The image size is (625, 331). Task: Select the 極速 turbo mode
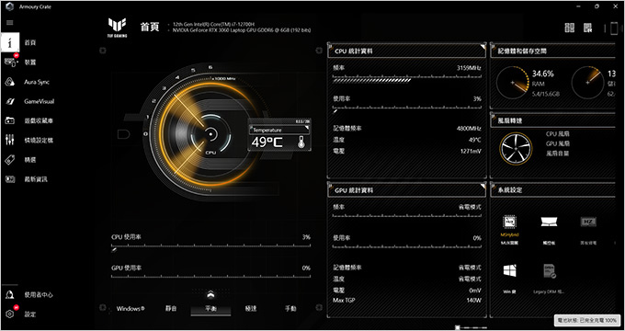(251, 309)
